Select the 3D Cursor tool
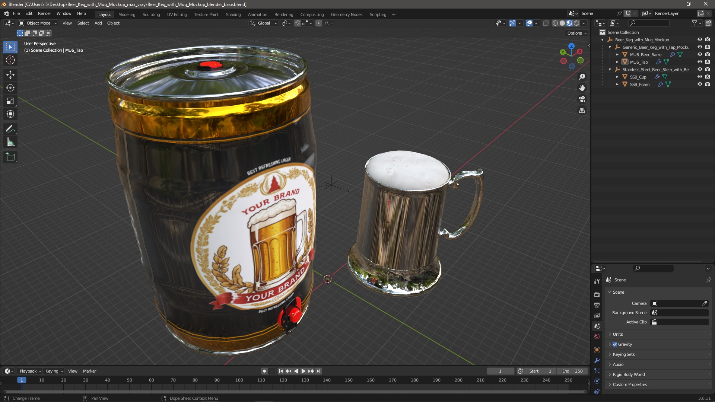This screenshot has width=715, height=402. pos(10,60)
